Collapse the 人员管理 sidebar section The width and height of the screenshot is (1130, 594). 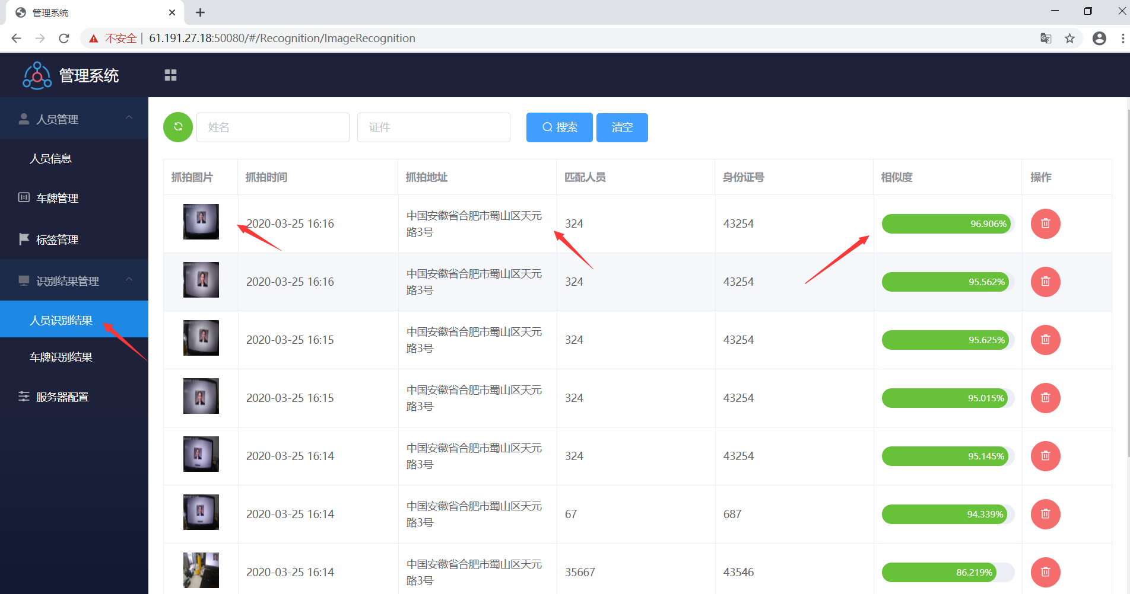coord(74,119)
